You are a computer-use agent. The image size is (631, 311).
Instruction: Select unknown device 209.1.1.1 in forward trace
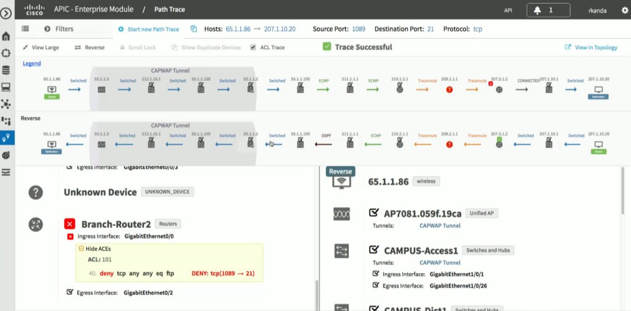tap(449, 89)
